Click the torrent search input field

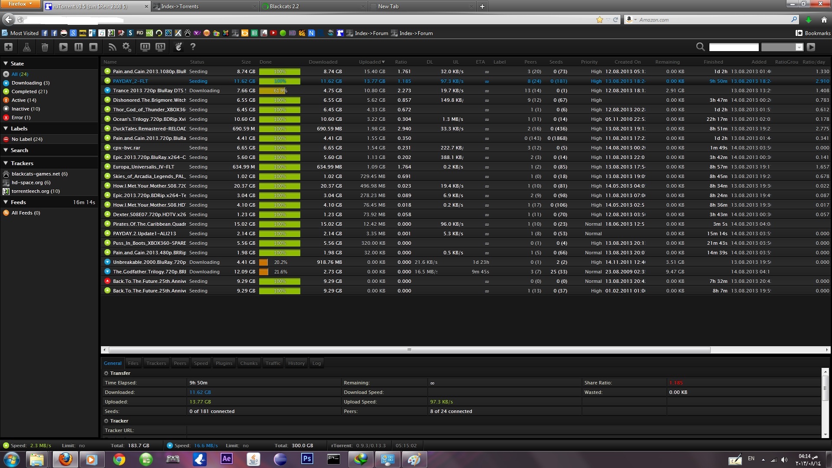(x=734, y=47)
